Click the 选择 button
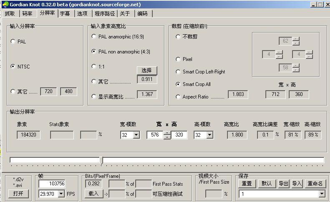This screenshot has height=202, width=330. [x=147, y=71]
